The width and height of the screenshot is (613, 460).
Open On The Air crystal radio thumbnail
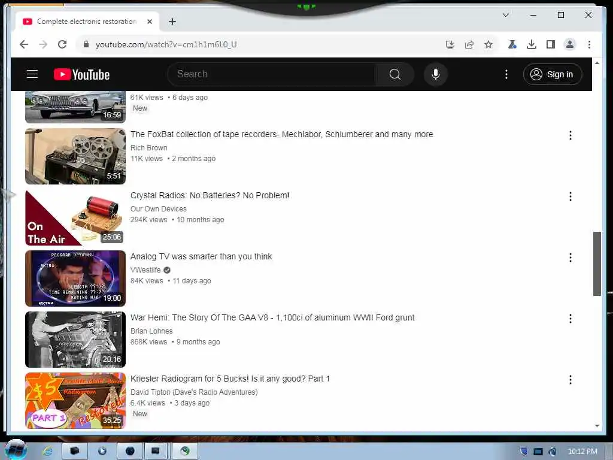point(75,217)
